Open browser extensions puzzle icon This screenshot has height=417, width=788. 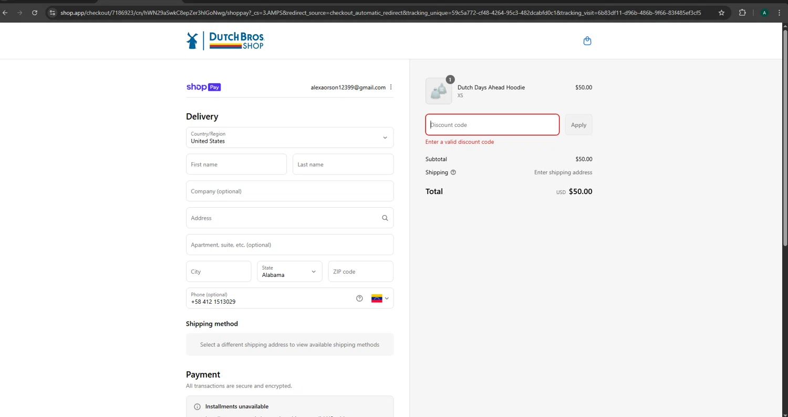point(742,13)
